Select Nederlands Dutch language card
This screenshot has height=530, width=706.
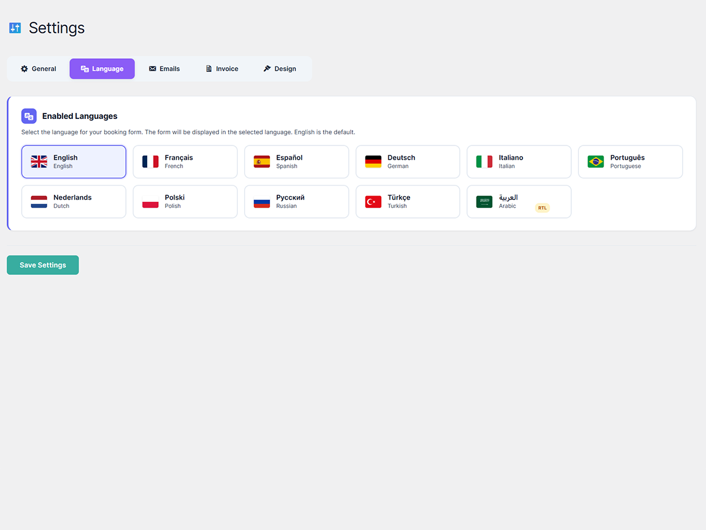74,202
